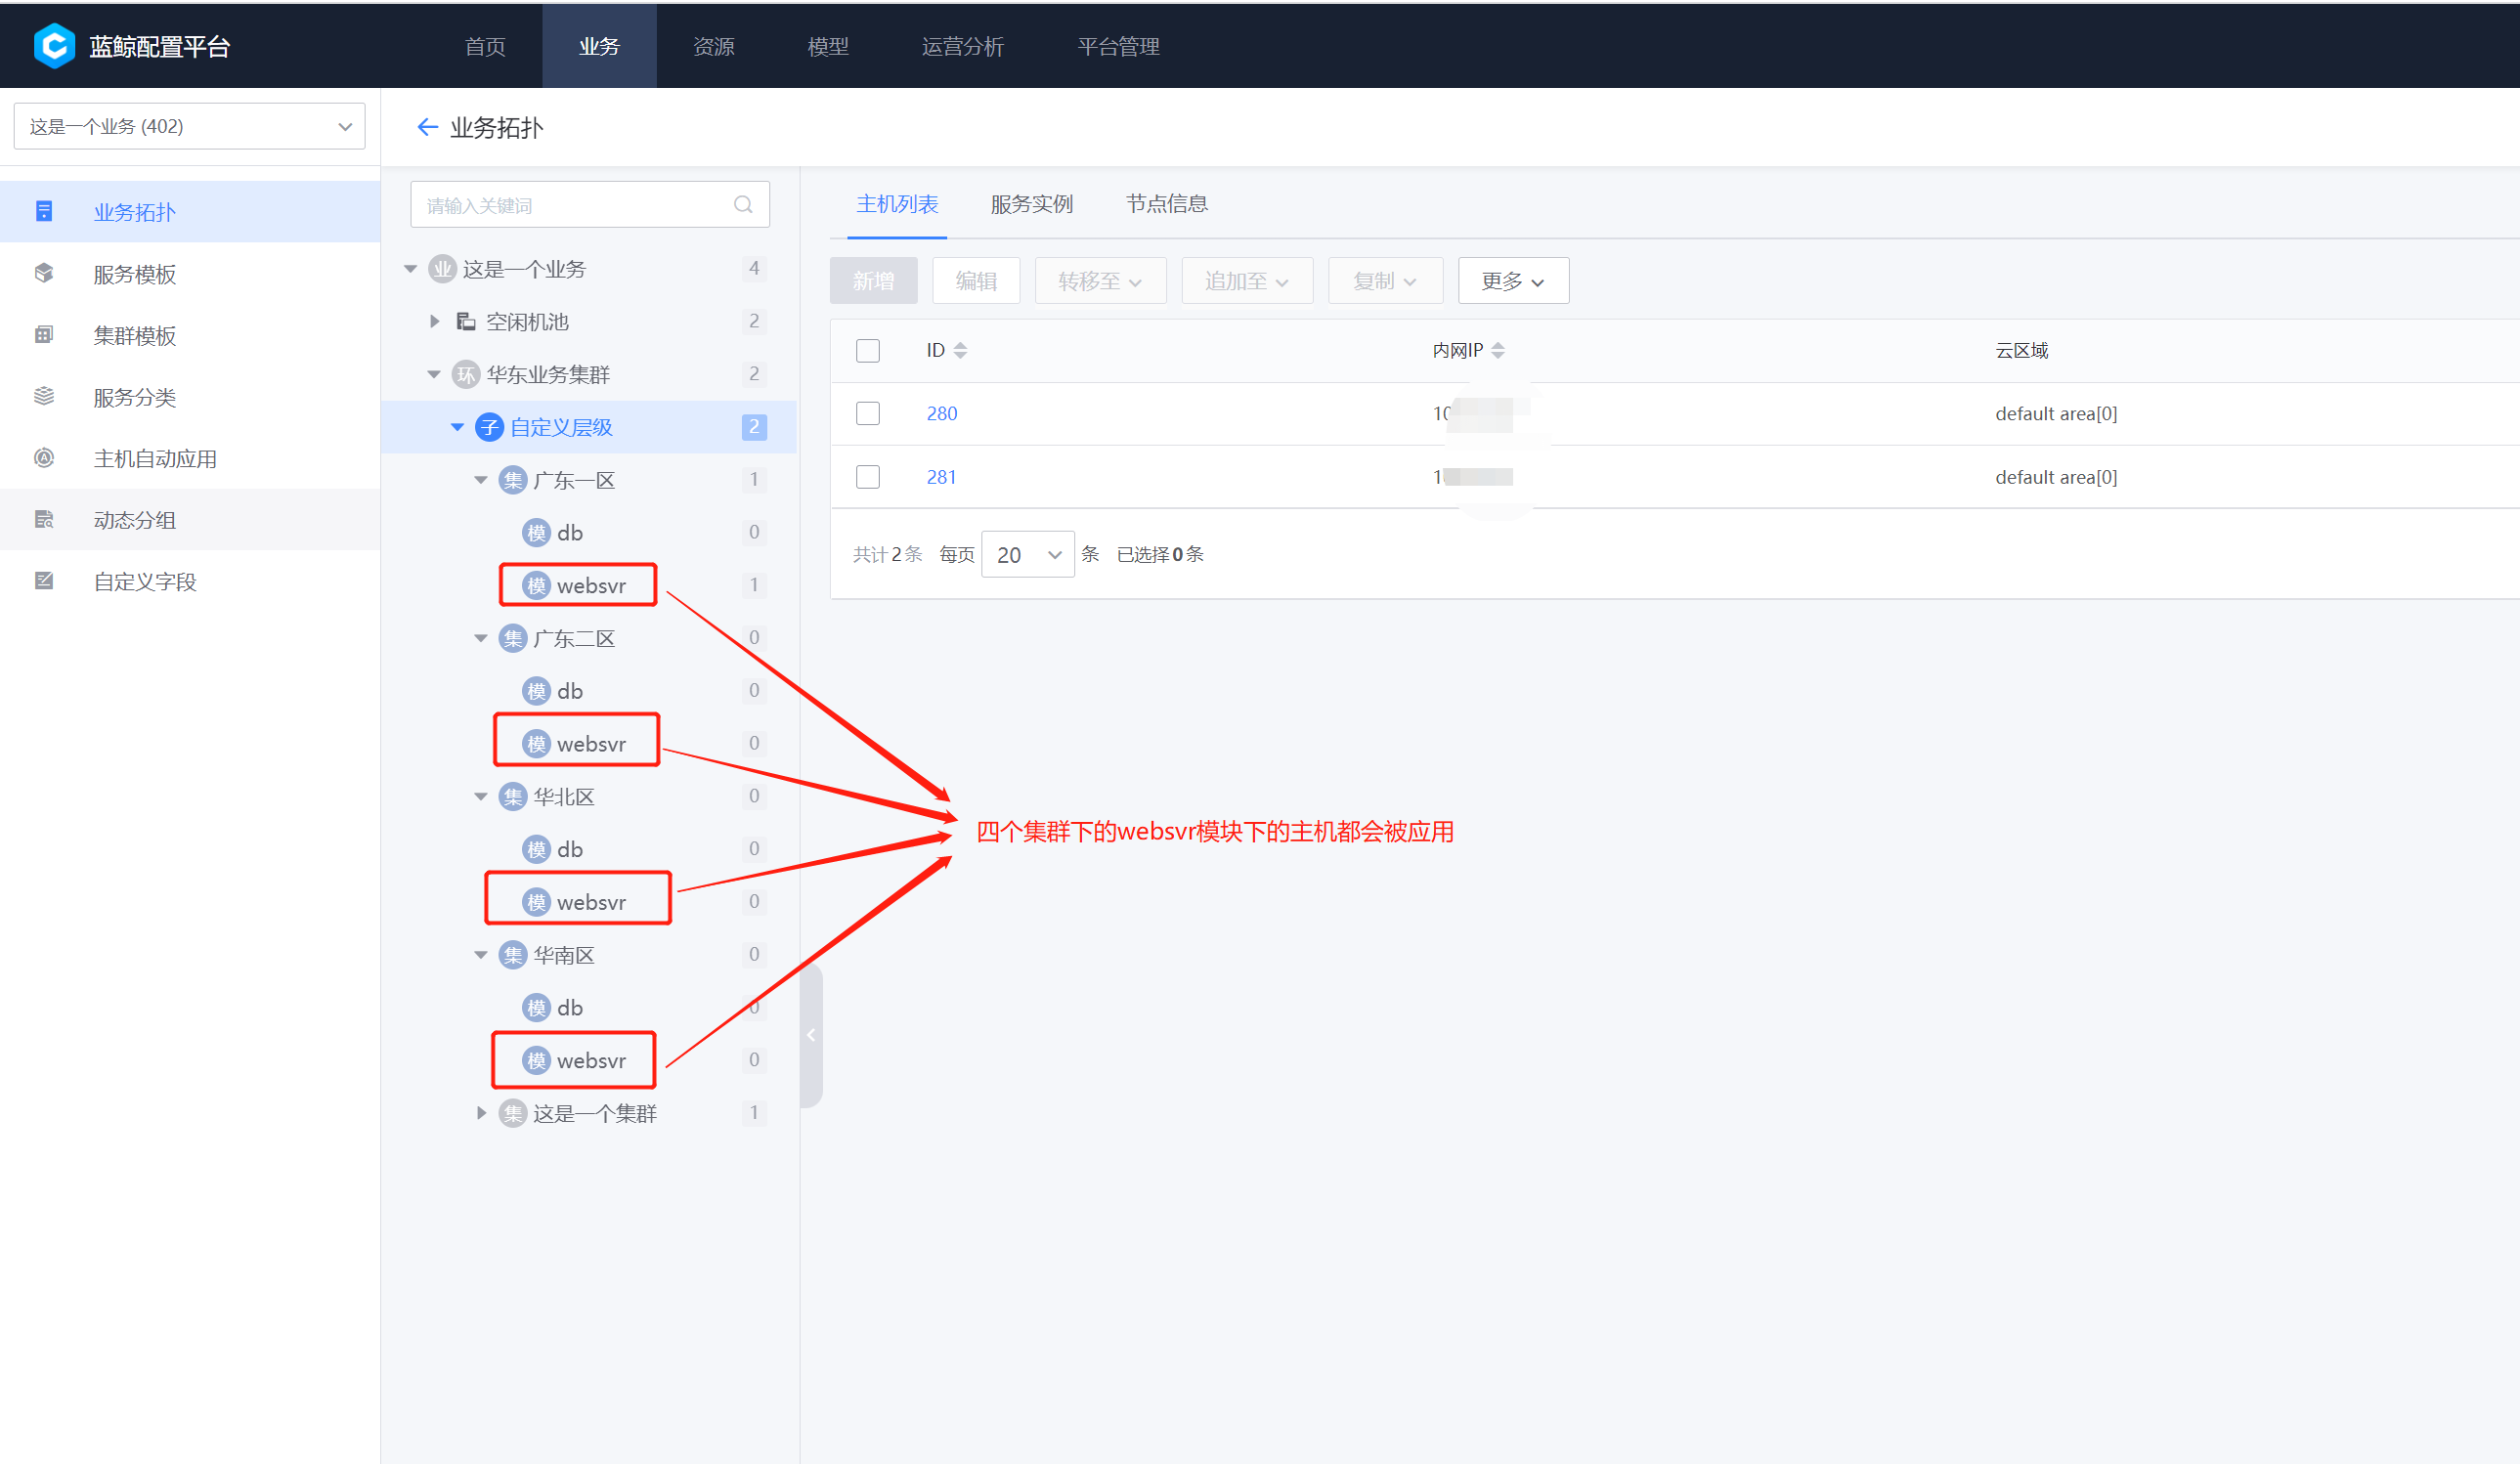Image resolution: width=2520 pixels, height=1464 pixels.
Task: Click the 动态分组 sidebar icon
Action: 44,520
